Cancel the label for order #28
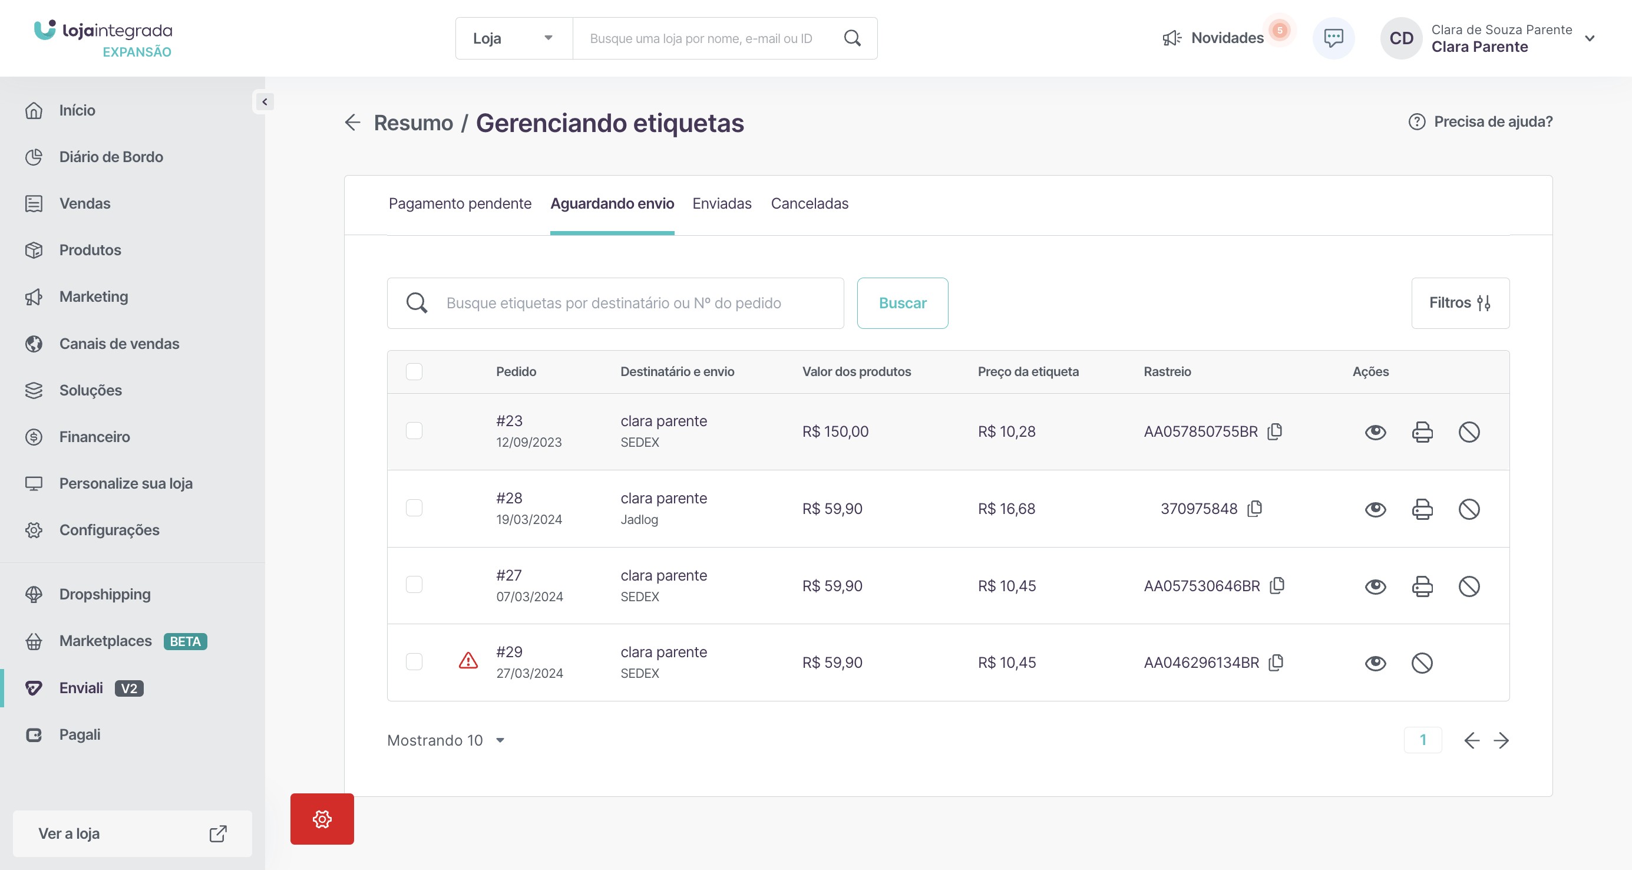This screenshot has height=870, width=1632. click(x=1469, y=509)
